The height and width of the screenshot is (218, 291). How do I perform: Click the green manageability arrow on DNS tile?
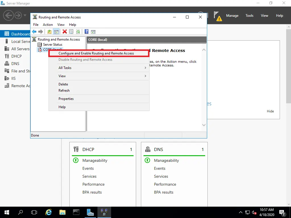147,160
